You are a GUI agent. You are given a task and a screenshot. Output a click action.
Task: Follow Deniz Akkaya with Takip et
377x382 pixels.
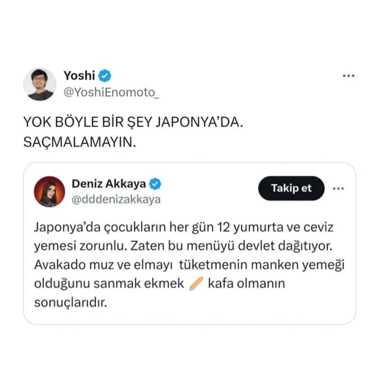point(291,188)
